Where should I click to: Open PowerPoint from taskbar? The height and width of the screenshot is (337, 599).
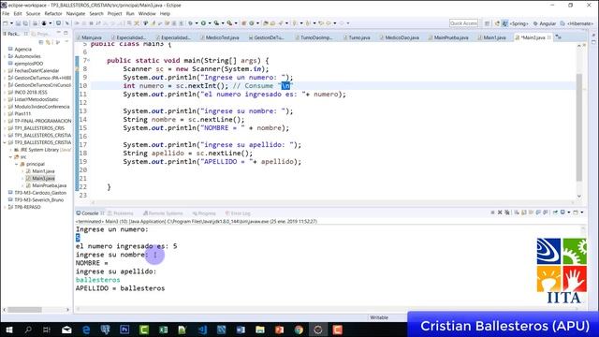point(279,330)
